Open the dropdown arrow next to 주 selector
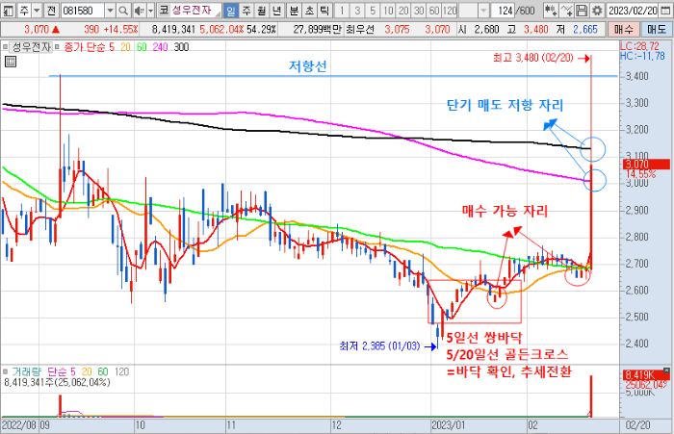Image resolution: width=674 pixels, height=434 pixels. [x=37, y=11]
